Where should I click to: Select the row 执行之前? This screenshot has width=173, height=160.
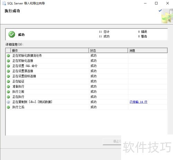point(86,92)
